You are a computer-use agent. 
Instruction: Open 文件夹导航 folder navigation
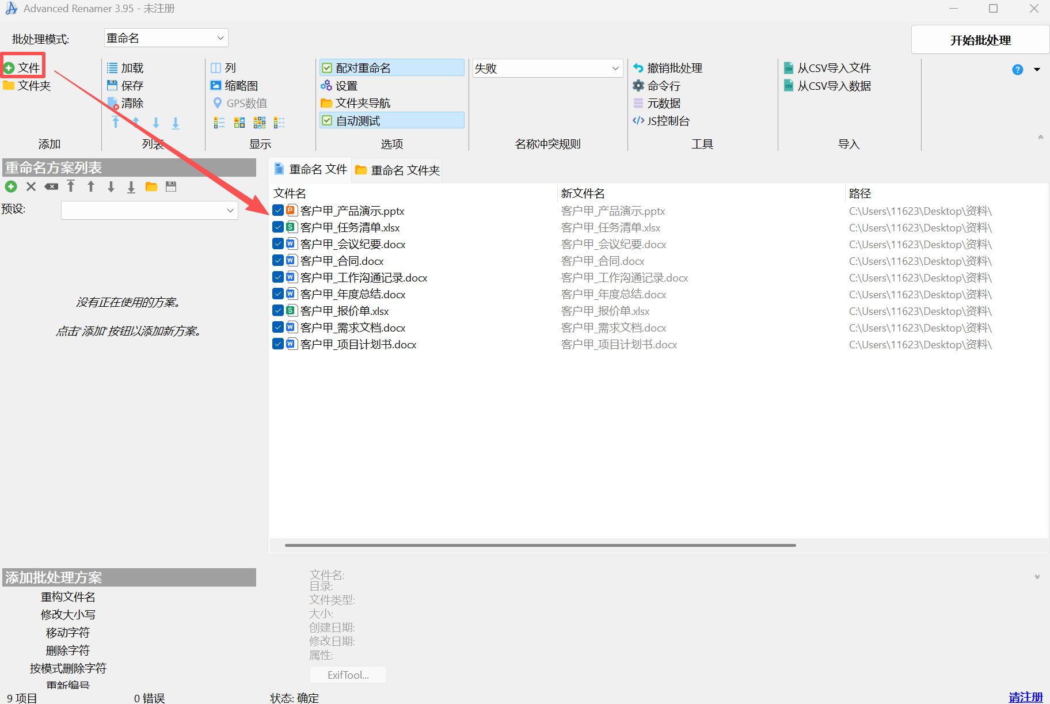(356, 103)
